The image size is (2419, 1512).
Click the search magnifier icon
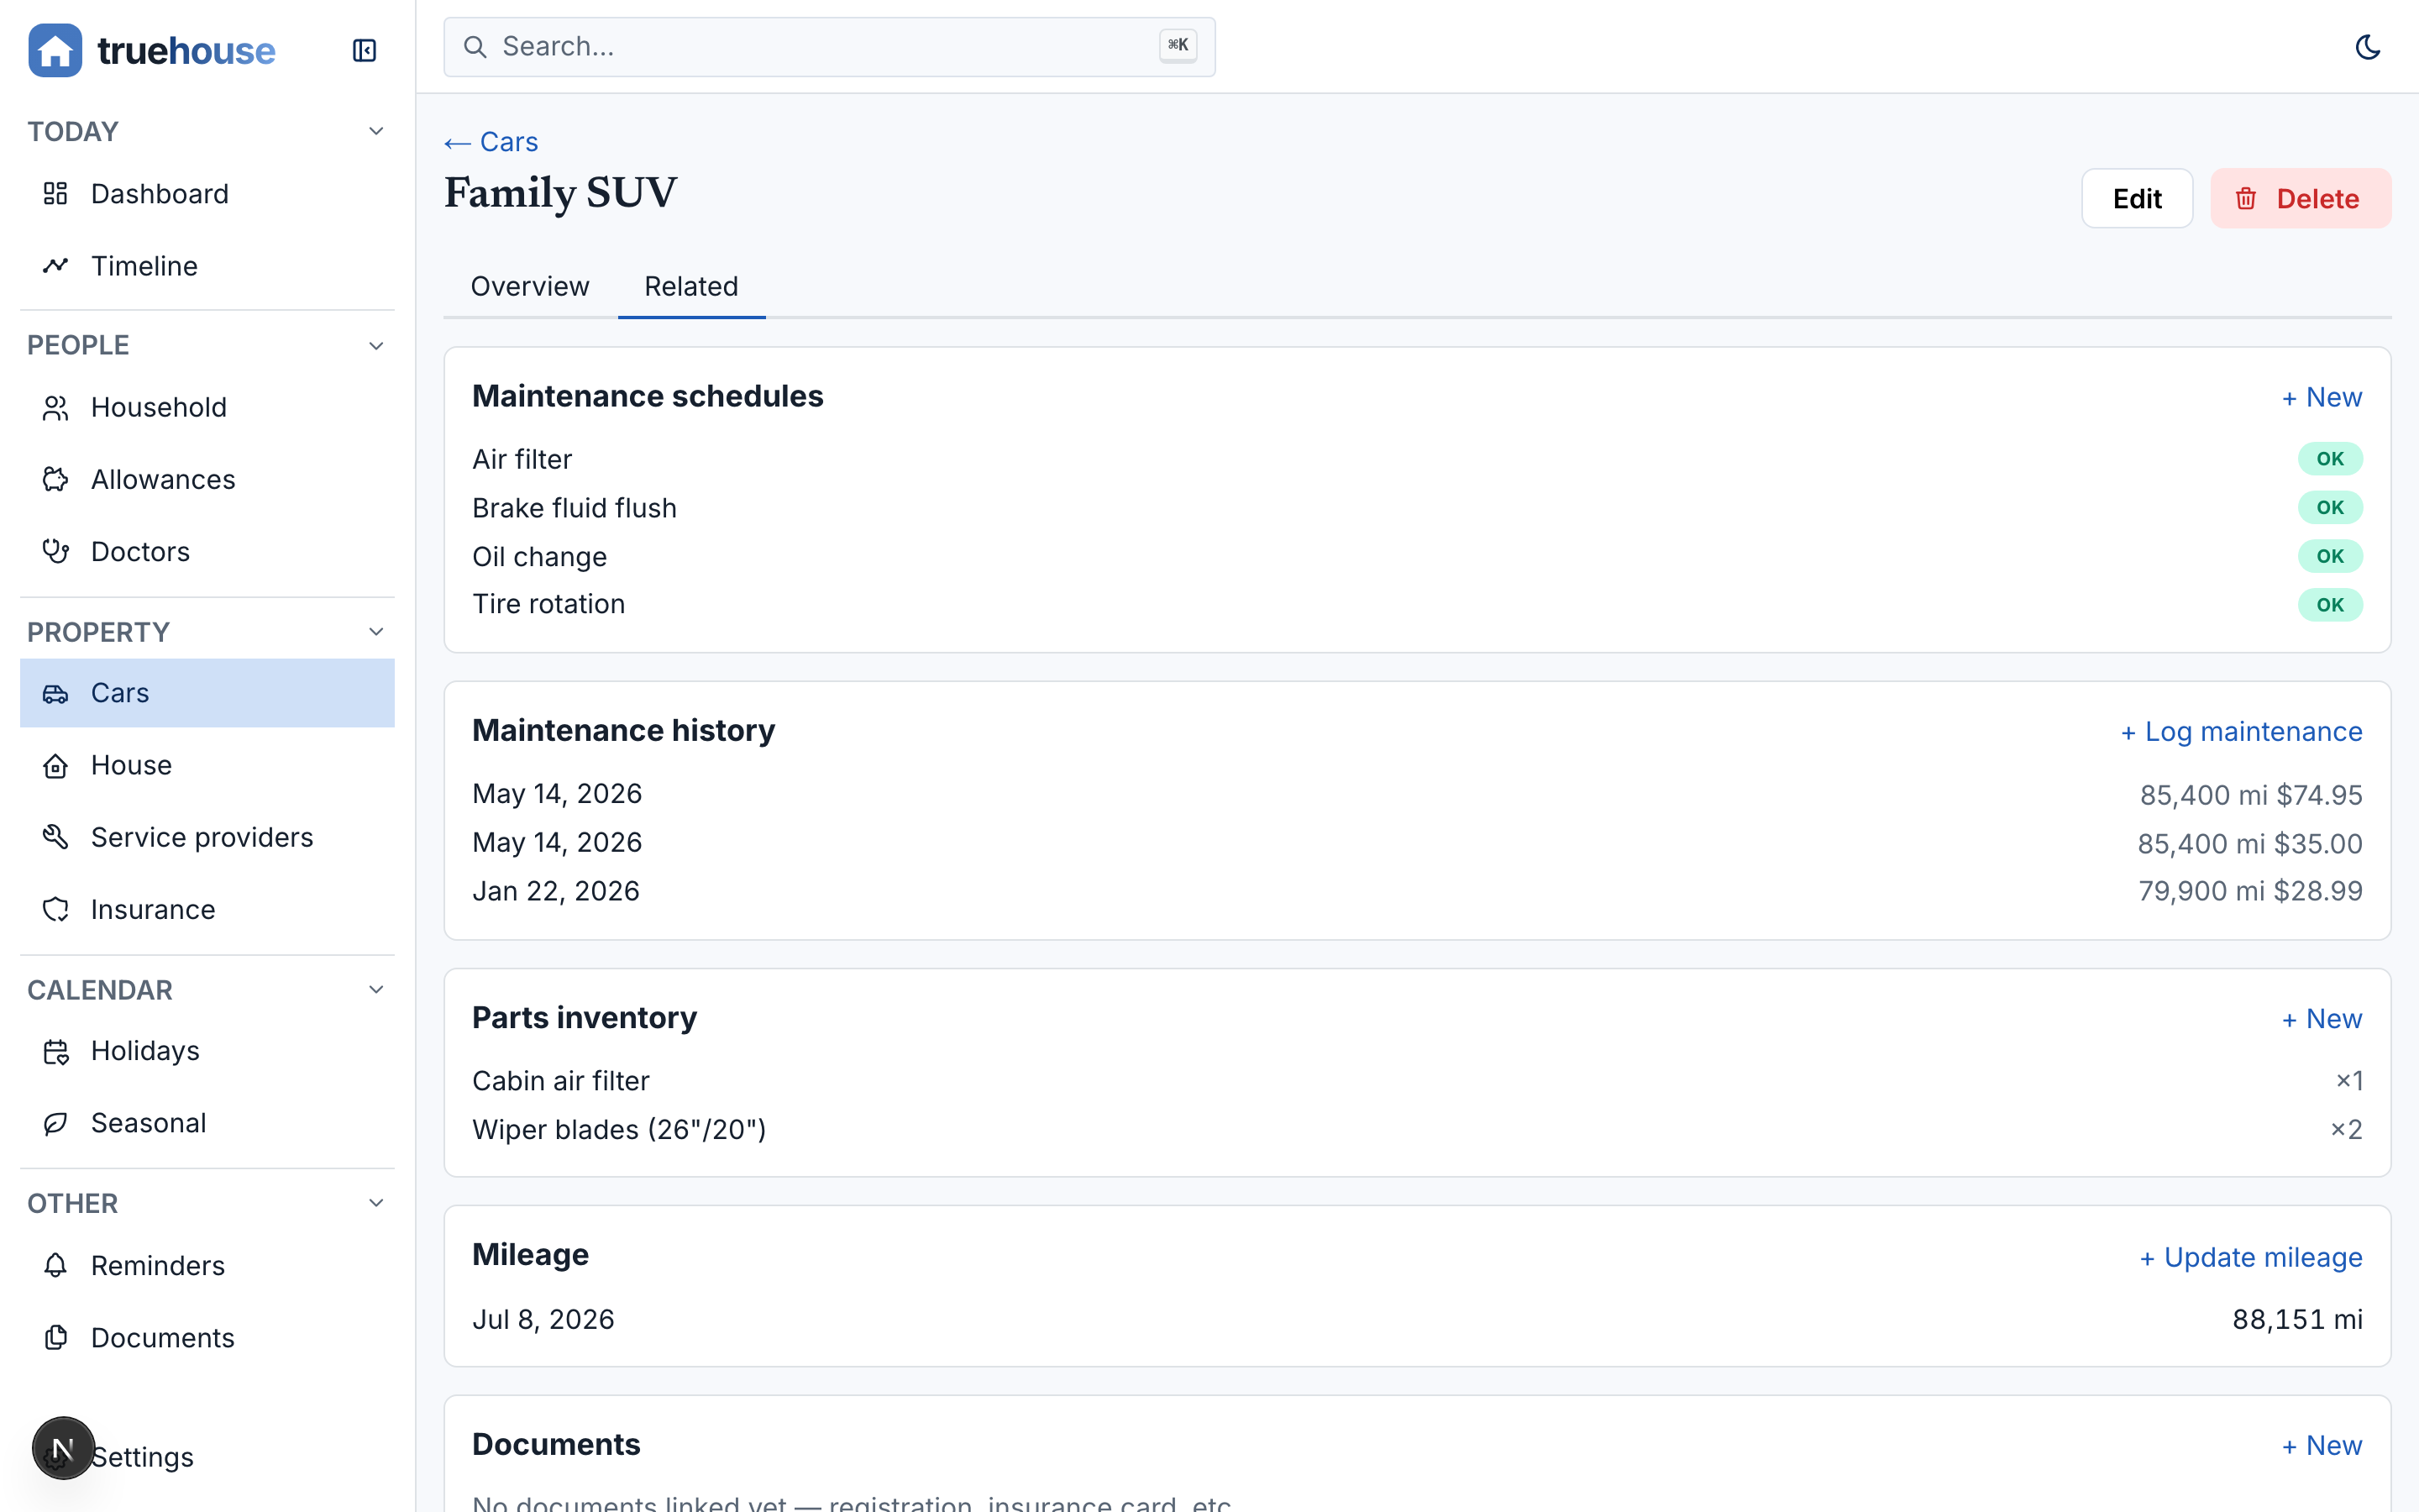[475, 47]
